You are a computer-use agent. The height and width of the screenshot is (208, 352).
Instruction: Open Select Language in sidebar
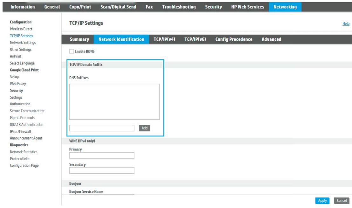tap(22, 63)
